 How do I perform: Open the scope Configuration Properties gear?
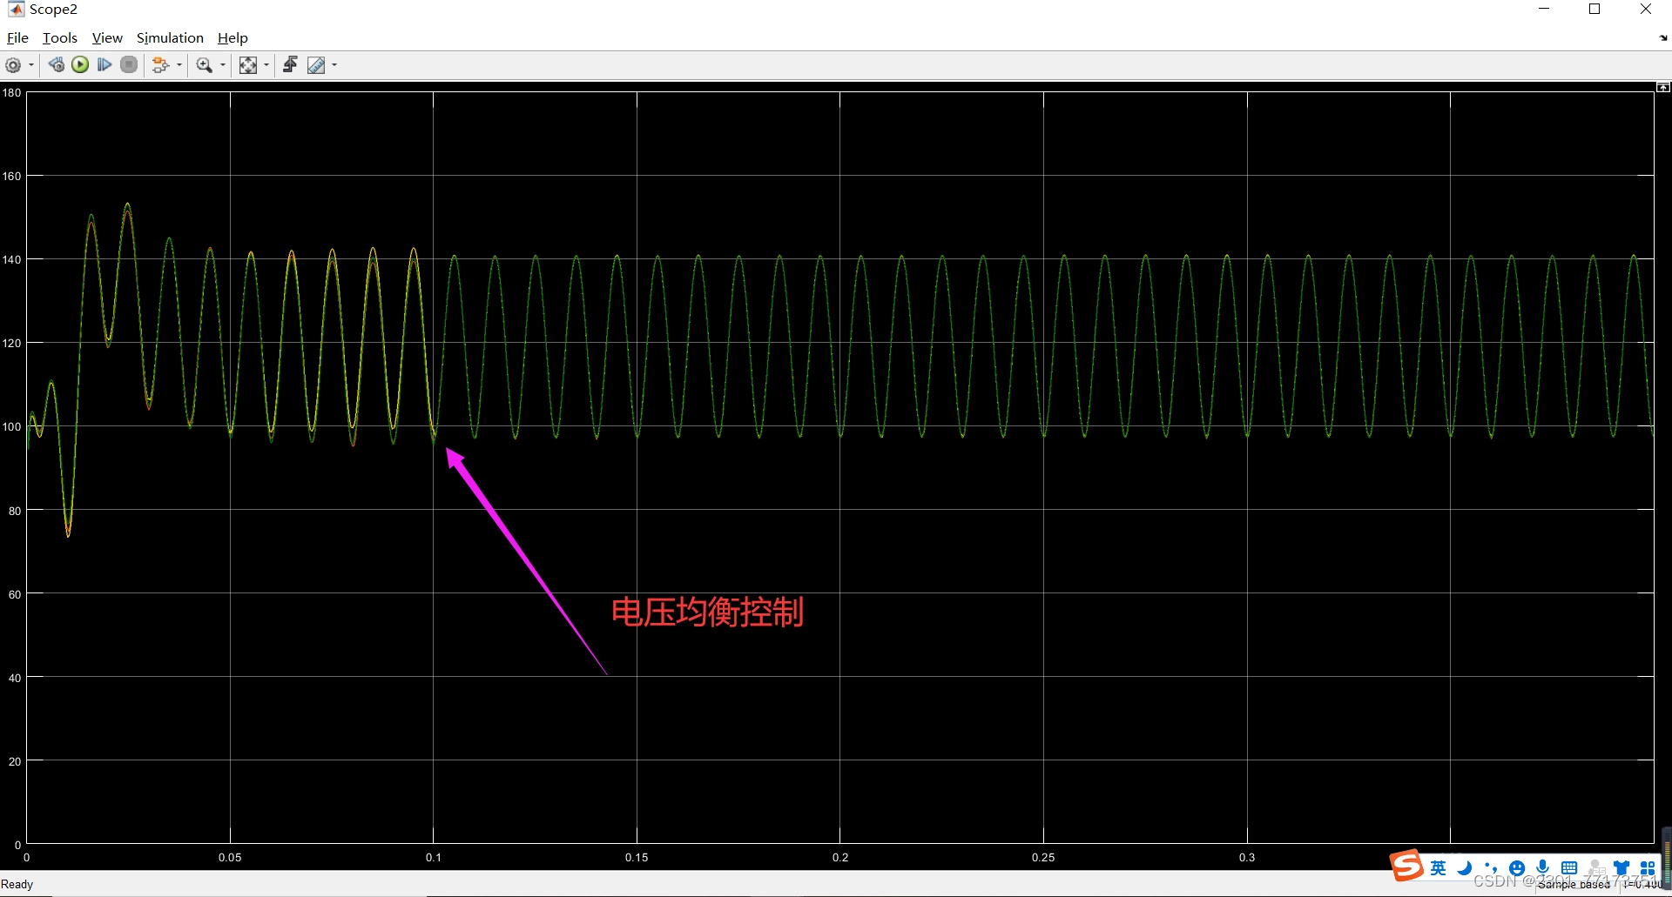13,65
